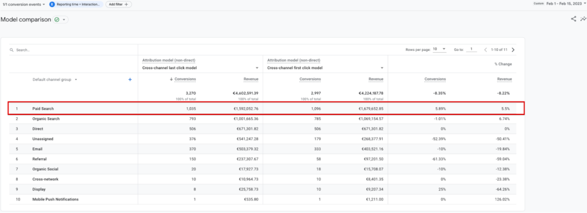
Task: Open the Rows per page dropdown
Action: (440, 49)
